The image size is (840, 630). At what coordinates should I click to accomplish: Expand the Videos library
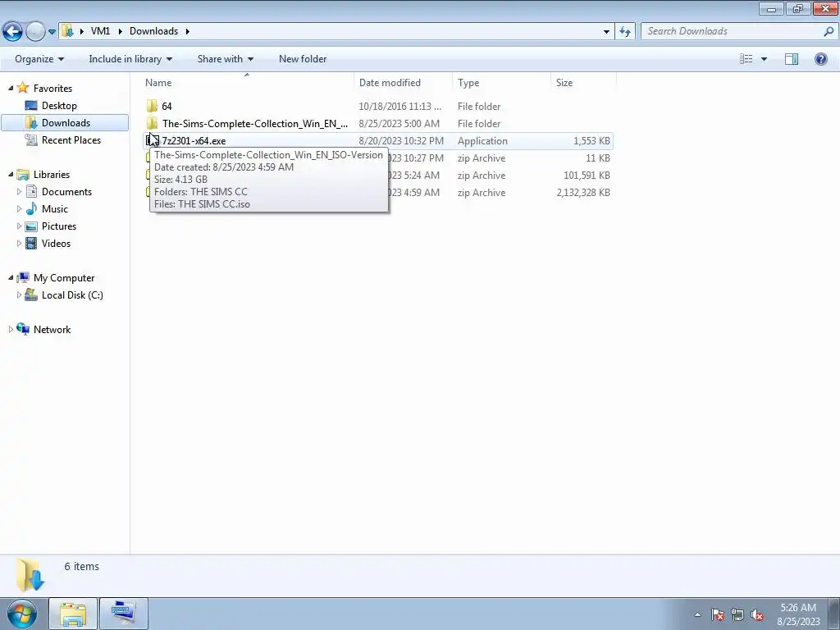click(20, 243)
